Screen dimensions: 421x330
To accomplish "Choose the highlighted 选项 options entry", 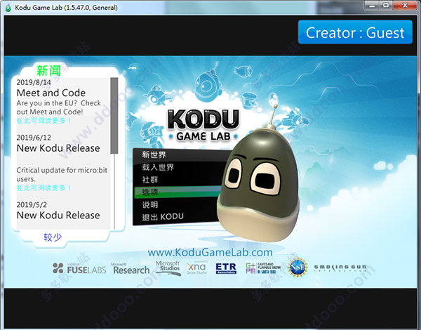I will click(178, 192).
